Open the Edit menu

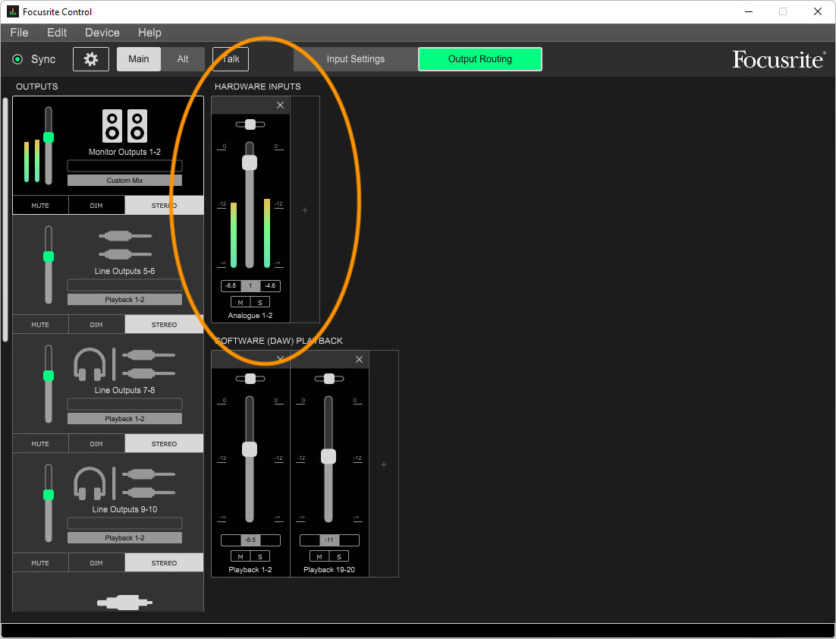pos(56,33)
